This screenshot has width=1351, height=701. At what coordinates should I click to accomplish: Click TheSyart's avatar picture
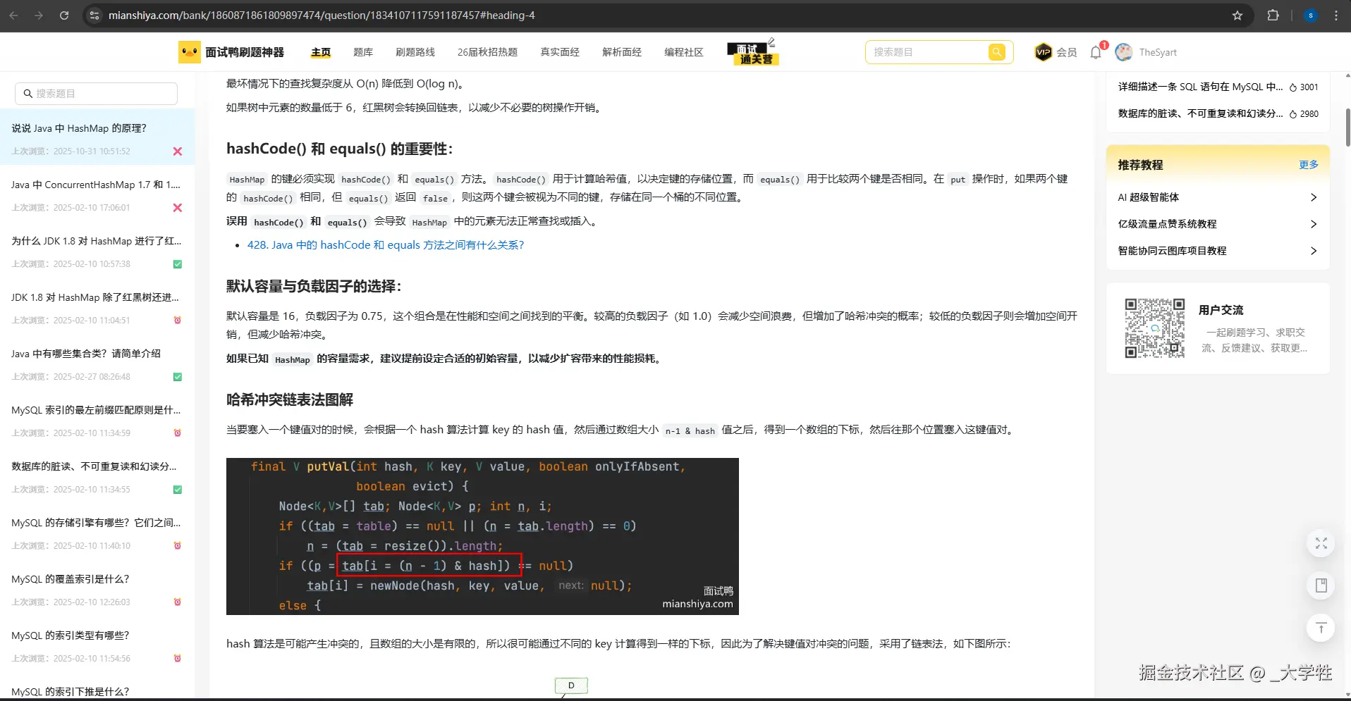coord(1123,51)
